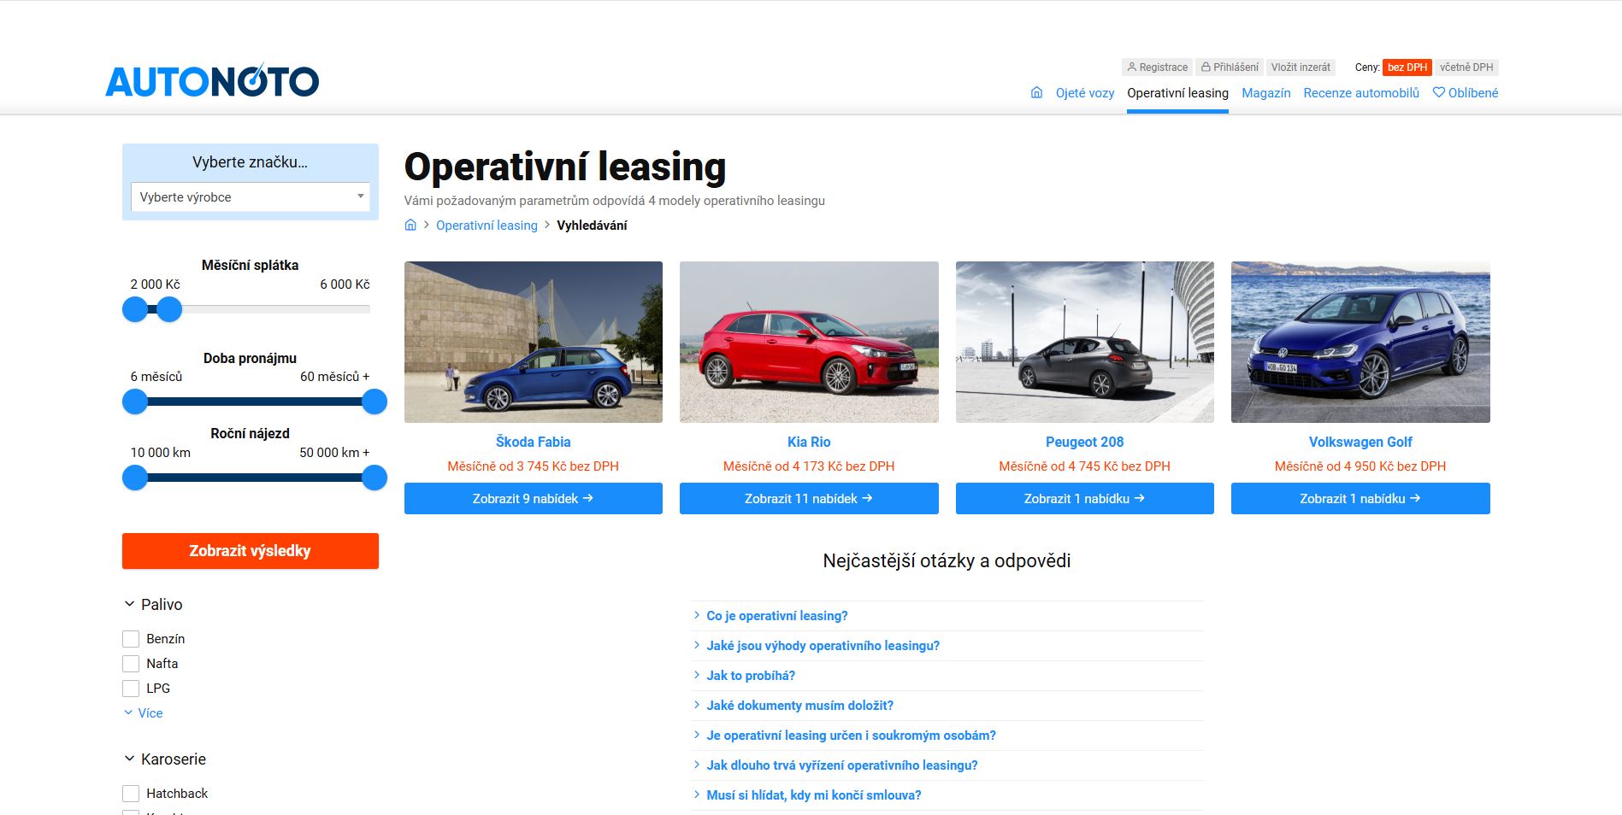Click Operativní leasing breadcrumb link
1622x815 pixels.
tap(487, 225)
